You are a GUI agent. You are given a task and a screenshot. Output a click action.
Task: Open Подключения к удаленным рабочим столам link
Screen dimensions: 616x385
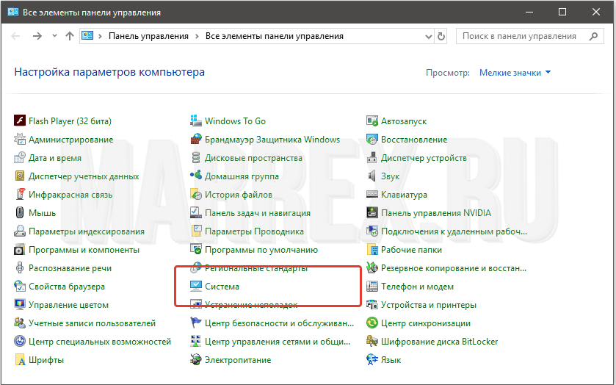click(x=454, y=231)
